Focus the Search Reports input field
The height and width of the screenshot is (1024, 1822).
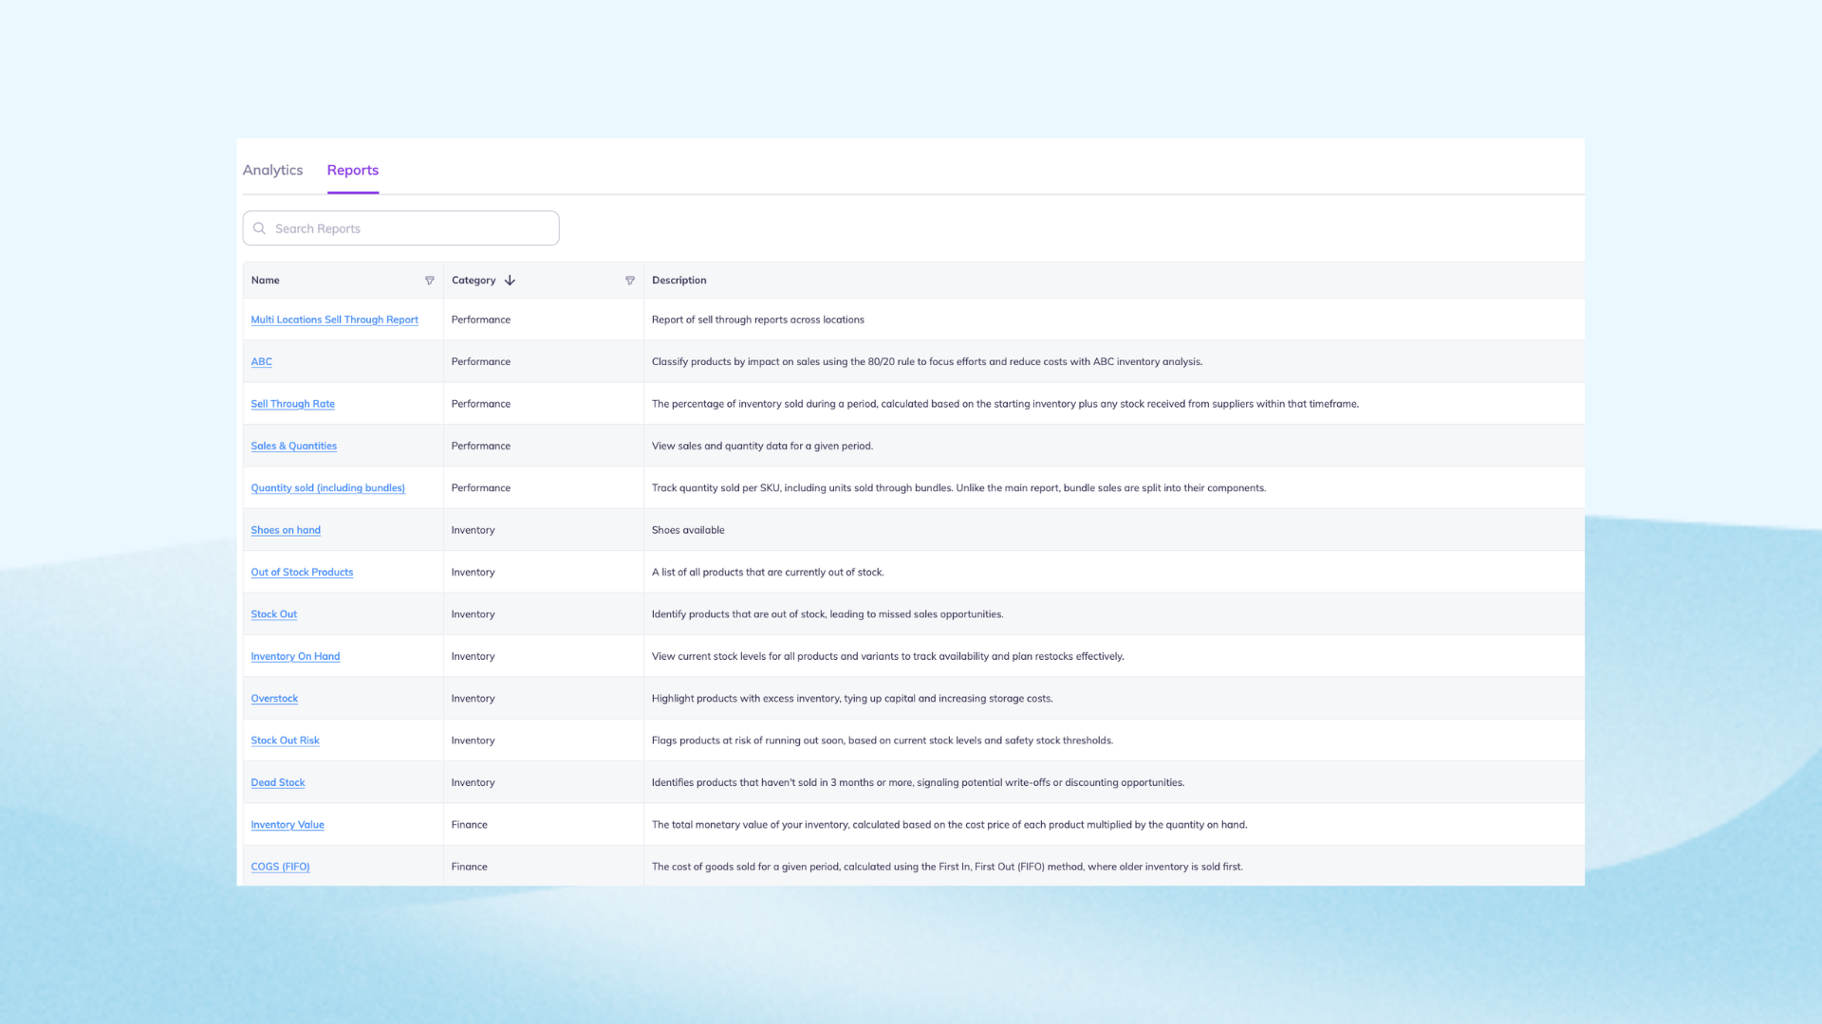[x=408, y=229]
